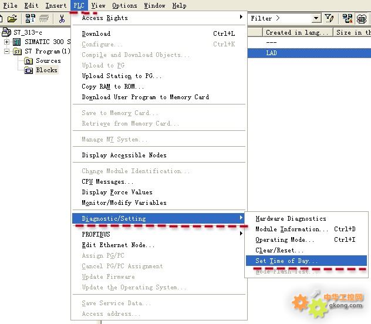Select the Diagnostic/Setting menu item
The width and height of the screenshot is (371, 324).
point(158,218)
